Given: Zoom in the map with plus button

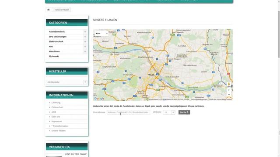Looking at the screenshot, I should click(229, 90).
